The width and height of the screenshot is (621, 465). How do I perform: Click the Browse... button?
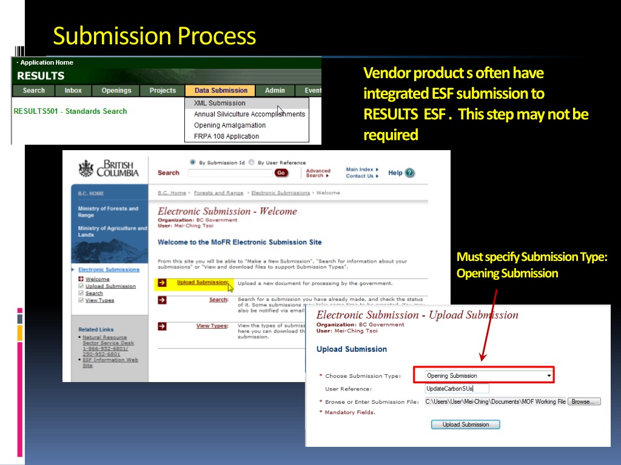(584, 402)
